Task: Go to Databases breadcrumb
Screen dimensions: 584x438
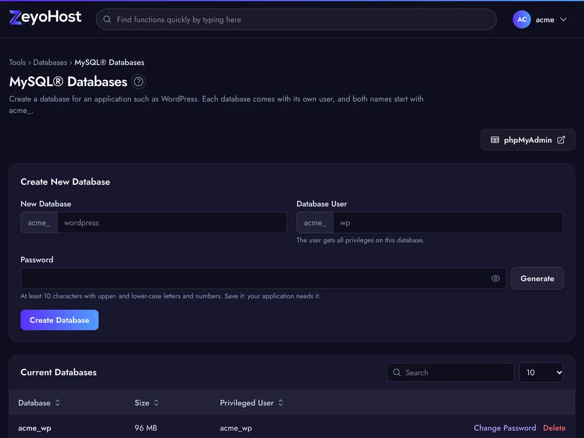Action: pyautogui.click(x=50, y=62)
